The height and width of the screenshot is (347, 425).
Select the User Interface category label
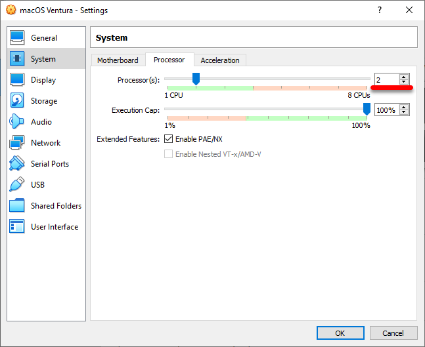point(55,227)
